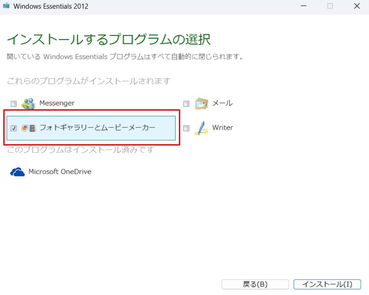This screenshot has height=295, width=369.
Task: Select the Writer label text
Action: [222, 128]
